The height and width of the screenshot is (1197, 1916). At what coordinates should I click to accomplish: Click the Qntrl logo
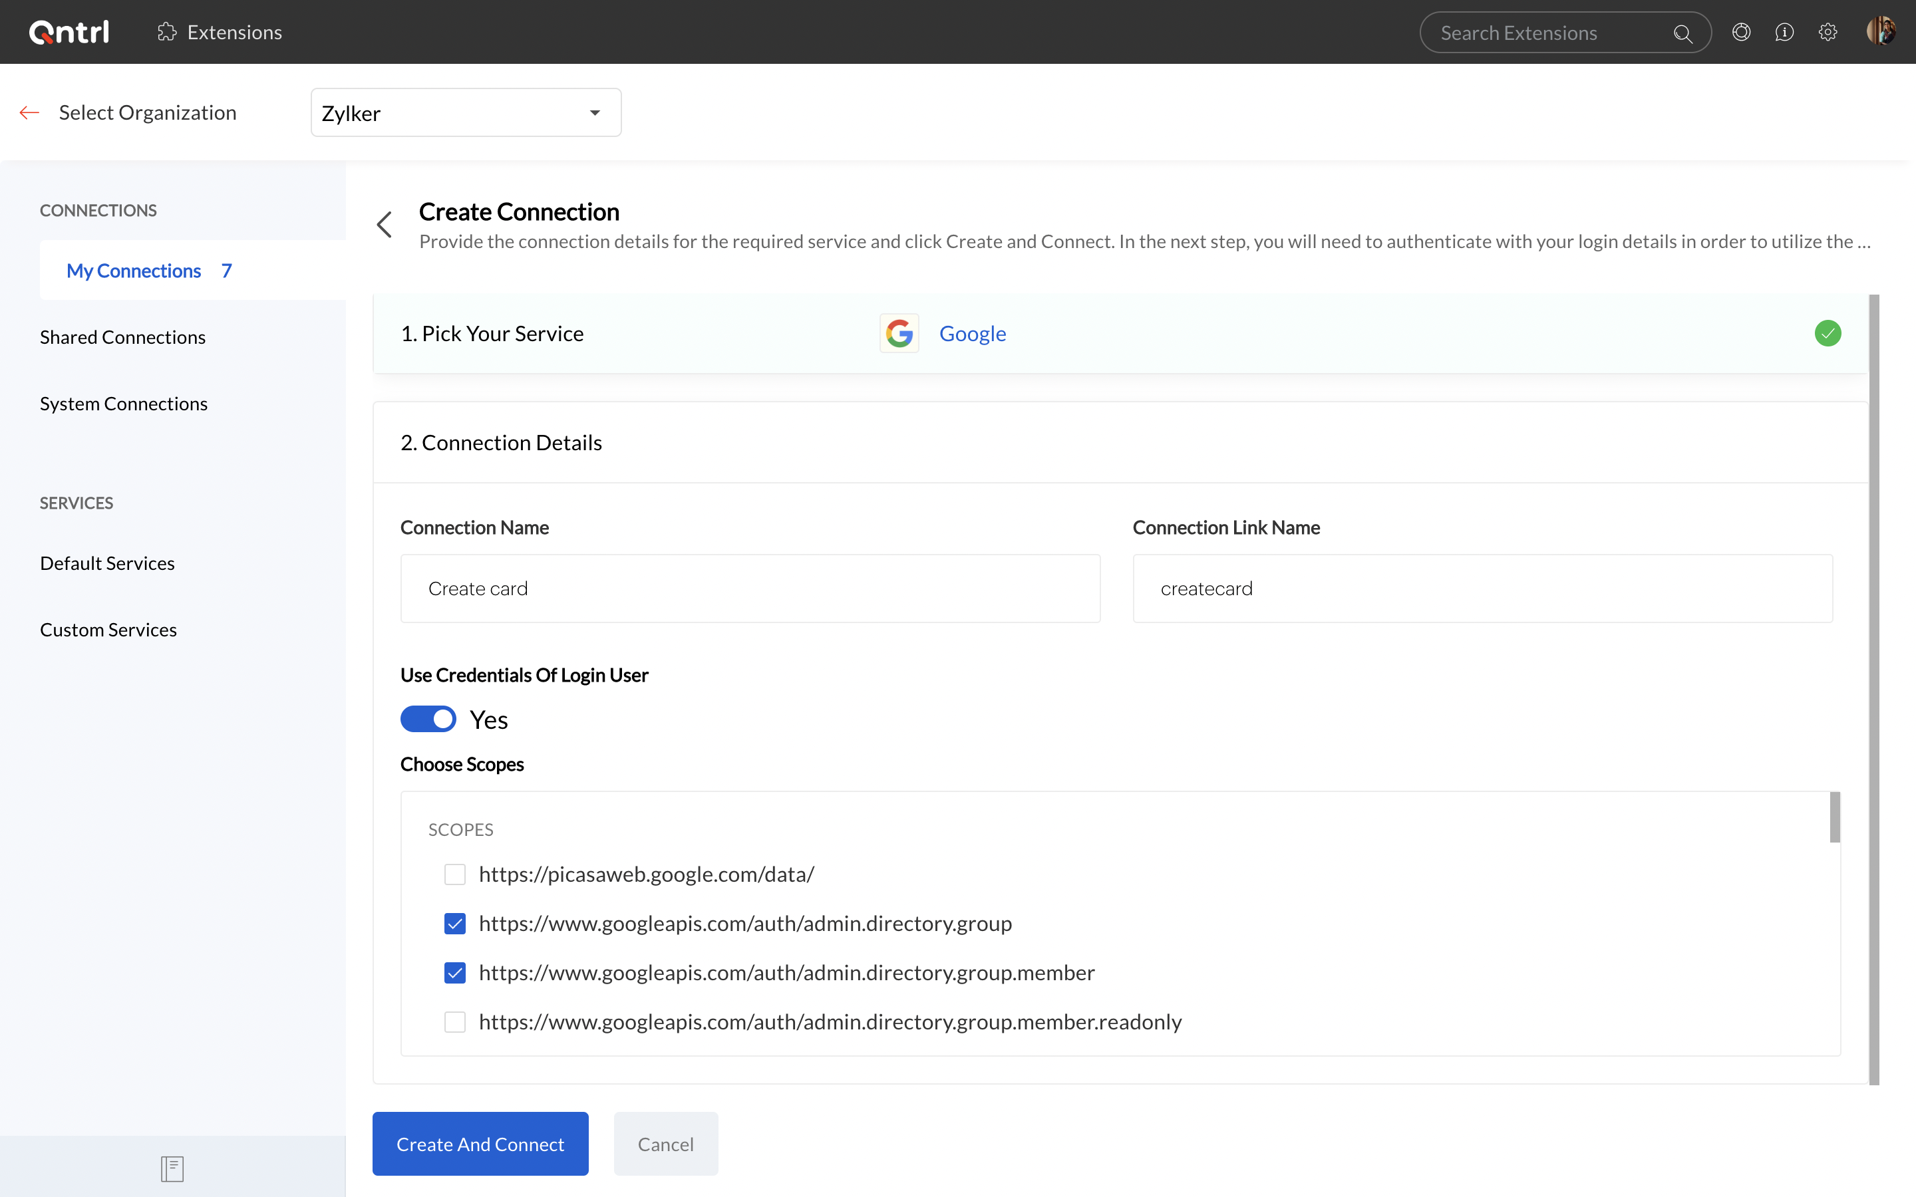click(x=69, y=32)
